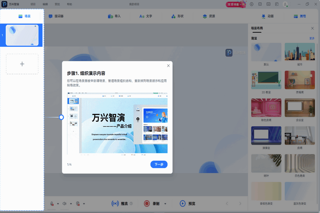
Task: Choose the 默认 background
Action: pos(266,52)
